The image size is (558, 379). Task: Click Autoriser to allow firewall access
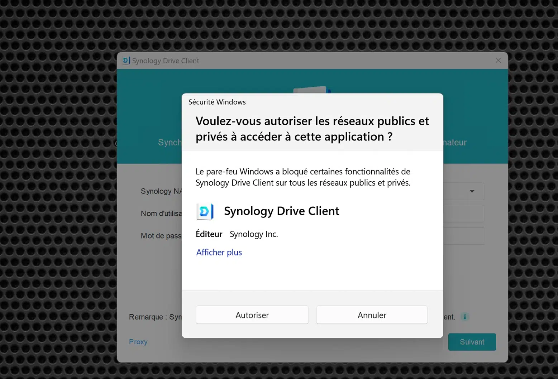(252, 315)
